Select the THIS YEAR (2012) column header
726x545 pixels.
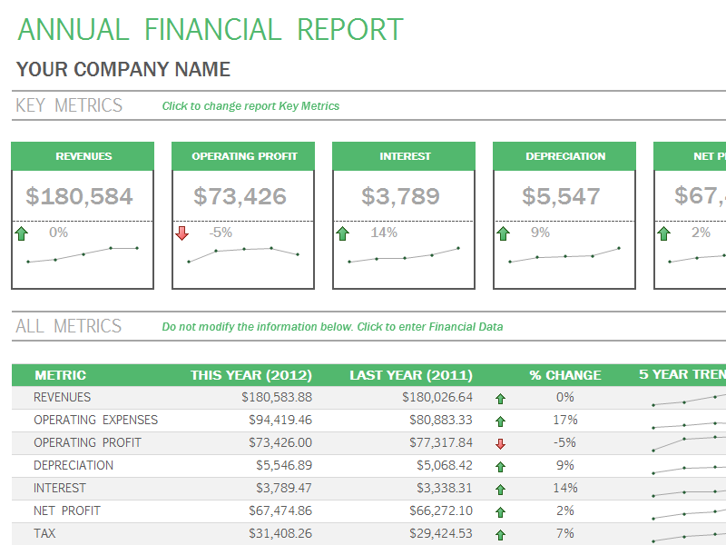pos(250,375)
